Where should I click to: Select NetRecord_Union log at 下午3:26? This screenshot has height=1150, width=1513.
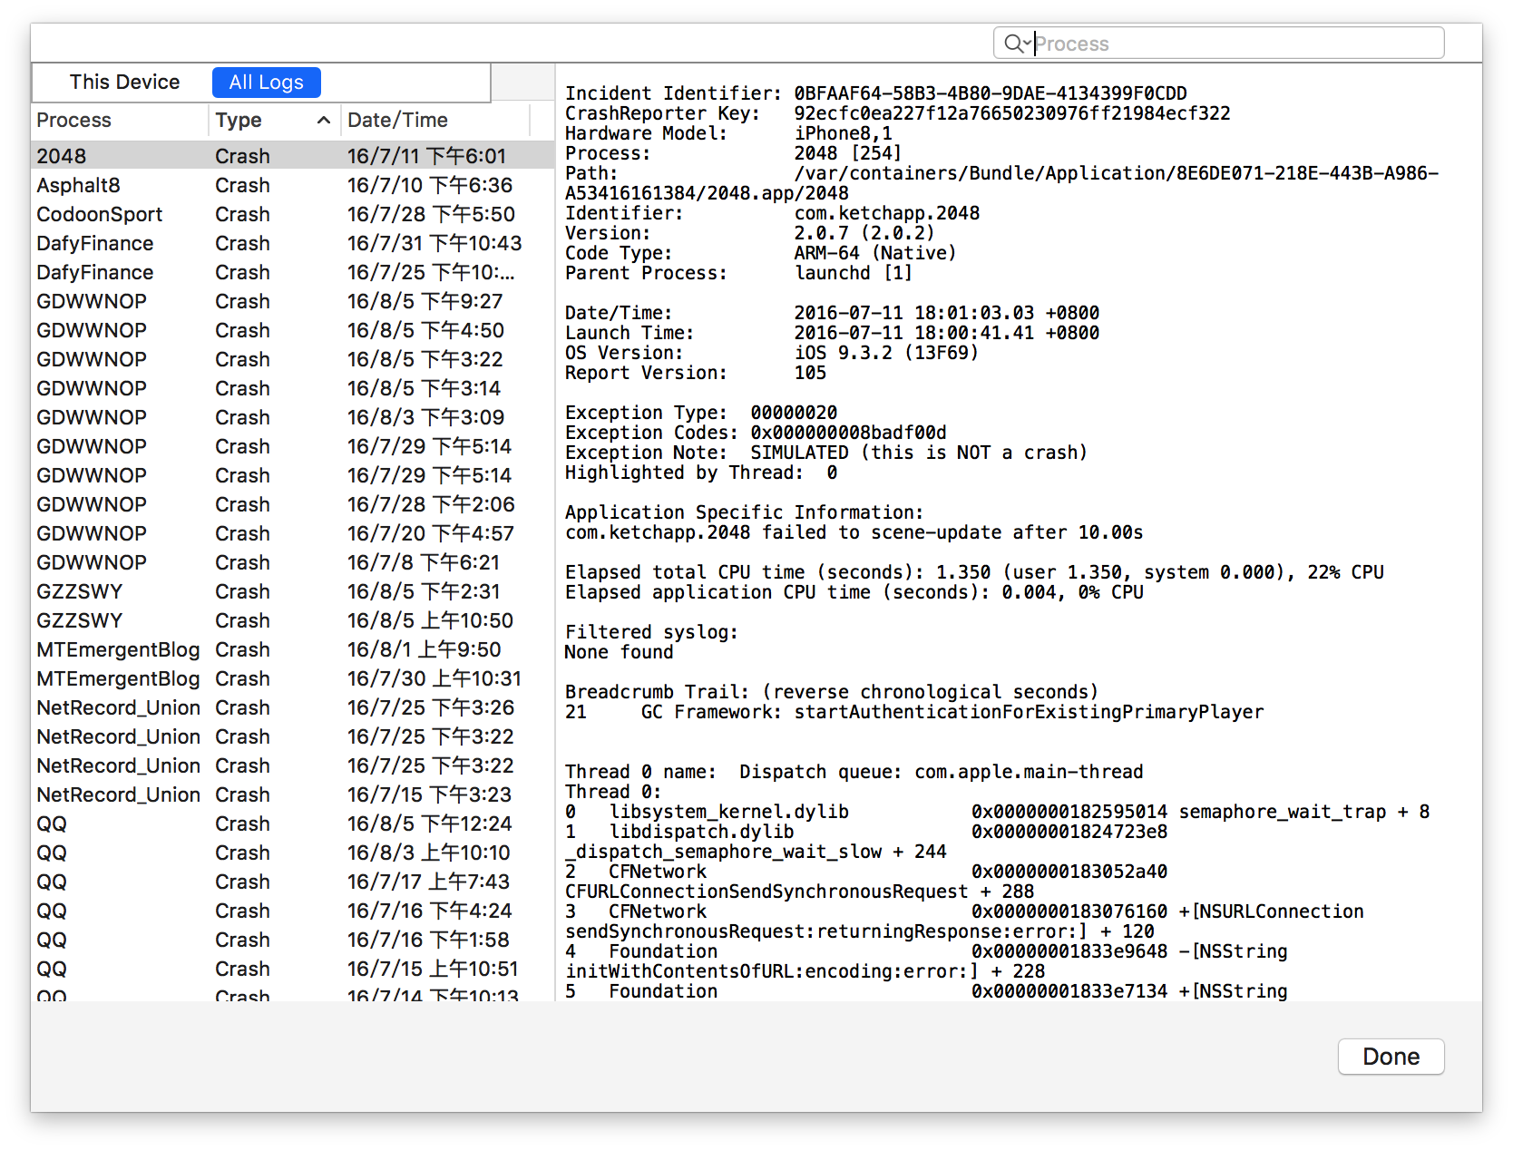click(292, 707)
